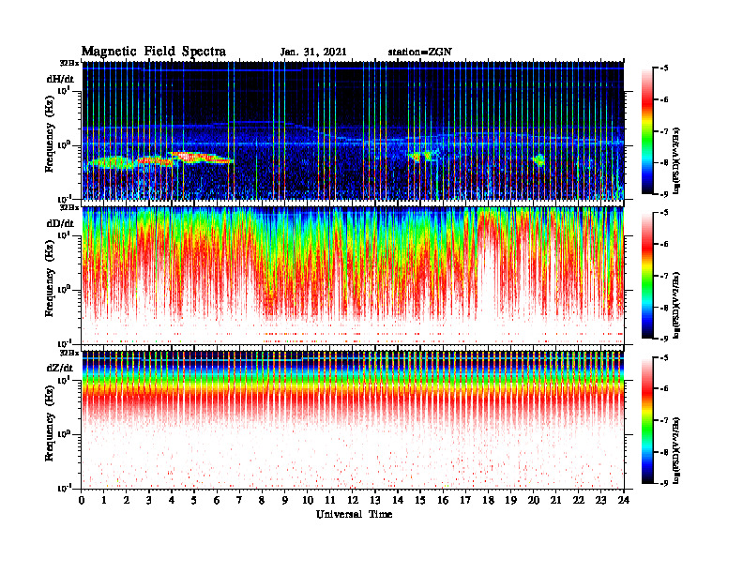Click the "32Hz" tick label of dZ/dt panel
This screenshot has width=743, height=574.
69,353
